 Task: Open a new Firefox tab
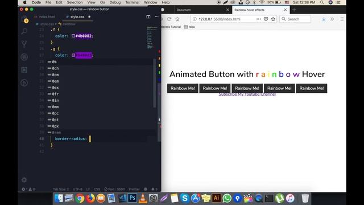pos(294,10)
